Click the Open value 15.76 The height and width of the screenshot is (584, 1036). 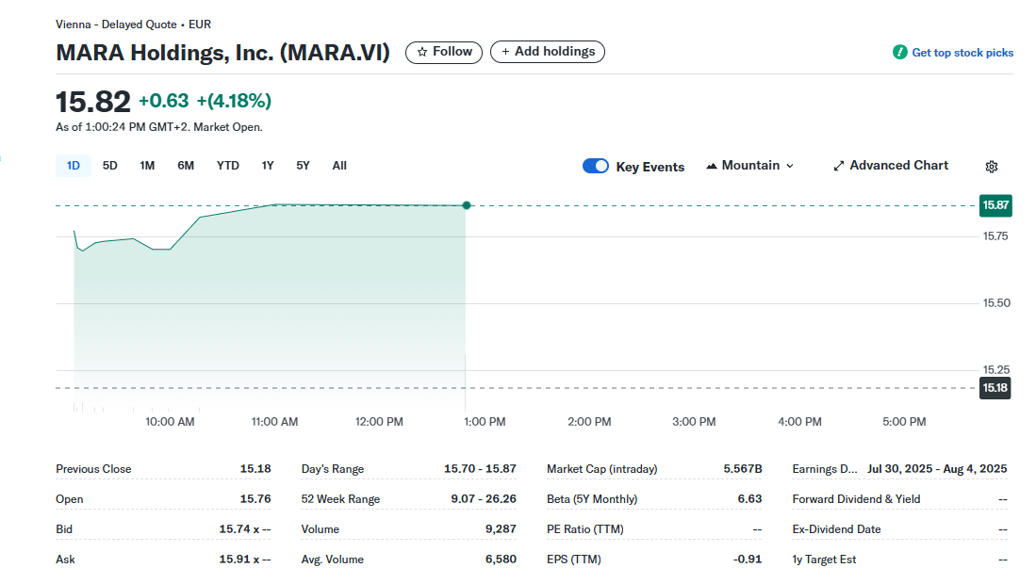[x=255, y=499]
